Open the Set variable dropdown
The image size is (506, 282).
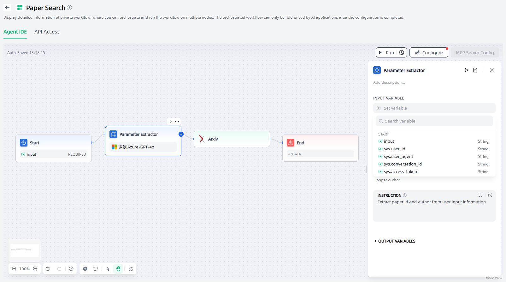pyautogui.click(x=434, y=108)
